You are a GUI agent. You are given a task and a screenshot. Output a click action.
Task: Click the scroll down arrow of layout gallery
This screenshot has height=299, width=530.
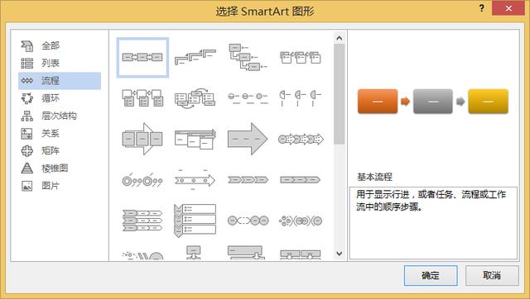pyautogui.click(x=340, y=254)
